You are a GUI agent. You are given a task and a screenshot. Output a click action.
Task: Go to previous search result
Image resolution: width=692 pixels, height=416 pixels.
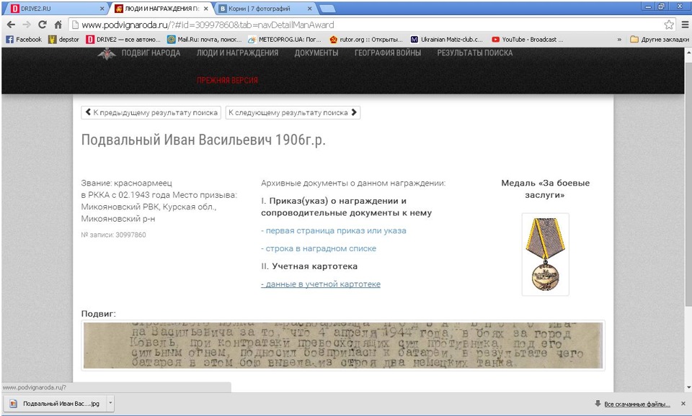coord(151,112)
